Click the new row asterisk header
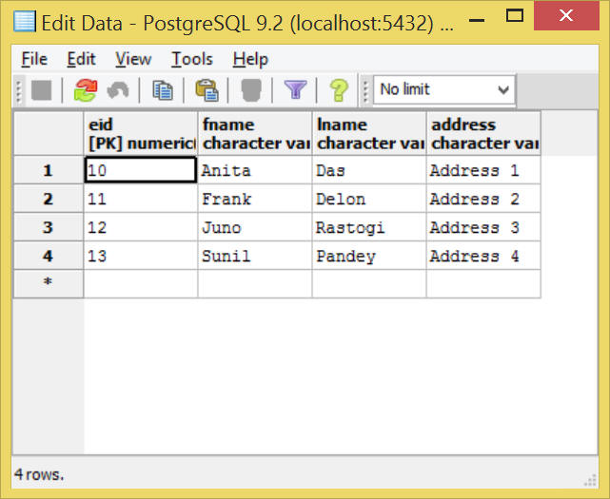The width and height of the screenshot is (610, 499). (x=48, y=284)
